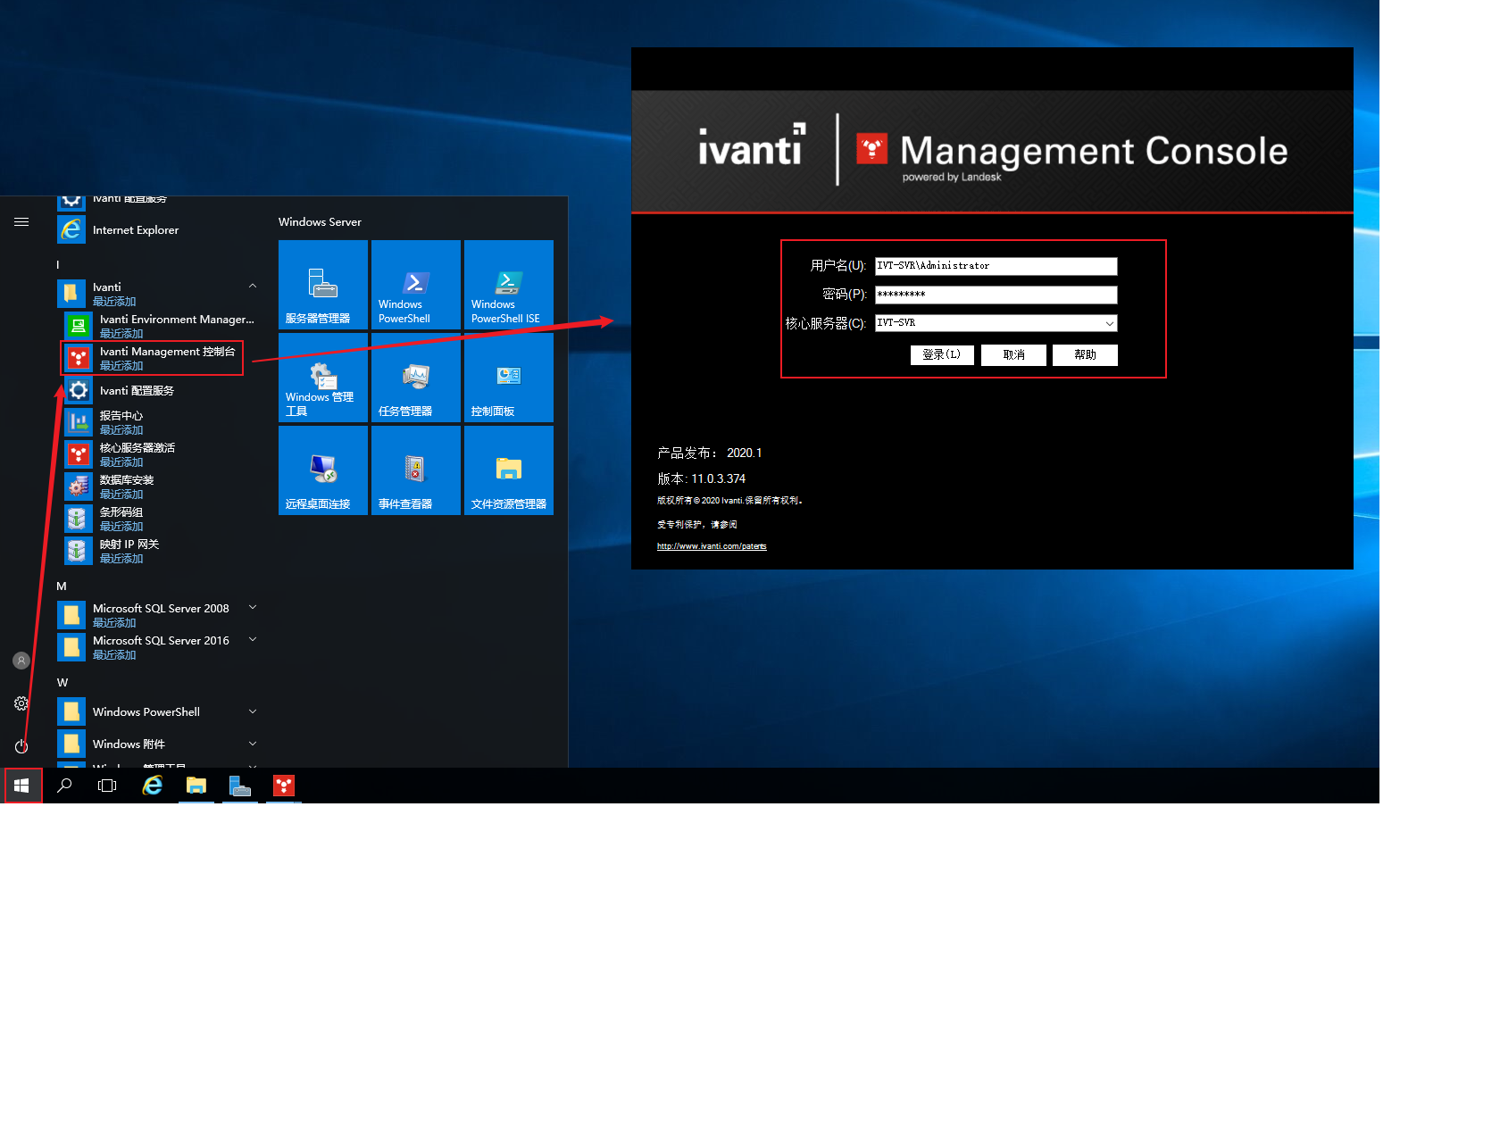1500x1131 pixels.
Task: Open the Server Manager tile
Action: click(x=322, y=286)
